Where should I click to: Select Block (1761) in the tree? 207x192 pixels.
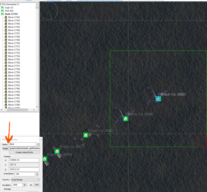click(x=14, y=79)
